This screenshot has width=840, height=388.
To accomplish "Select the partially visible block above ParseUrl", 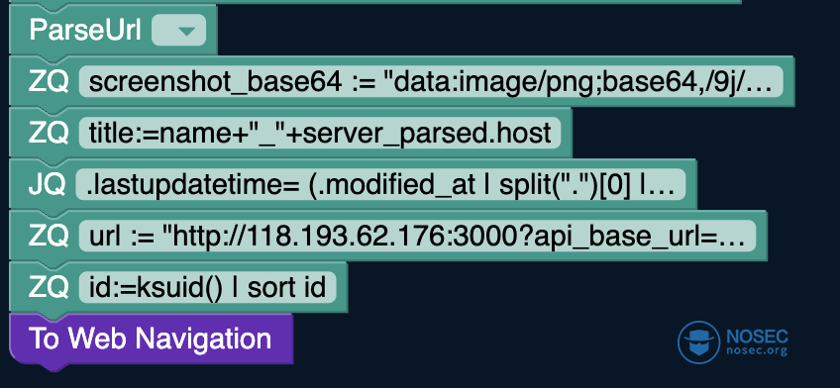I will 375,2.
